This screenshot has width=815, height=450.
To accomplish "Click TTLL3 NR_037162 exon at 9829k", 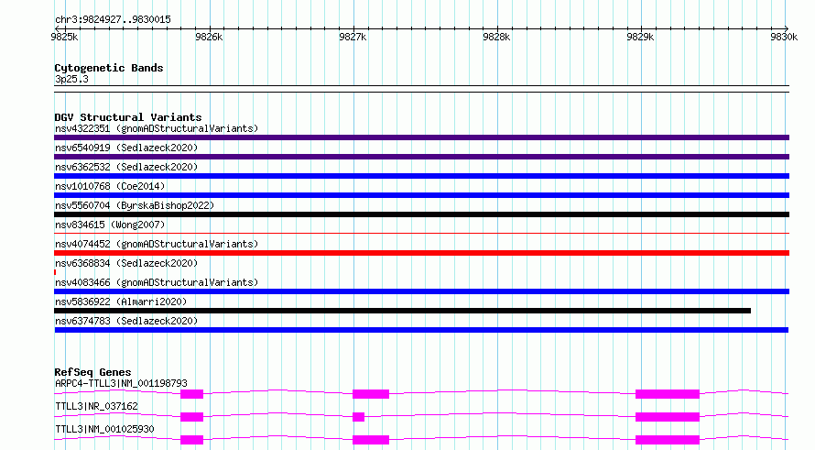I will tap(668, 417).
